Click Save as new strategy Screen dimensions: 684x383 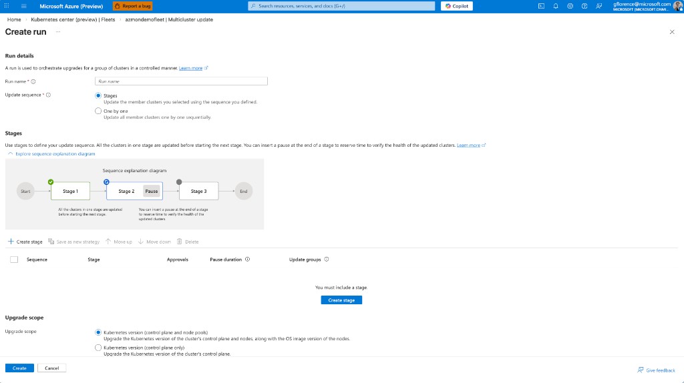[73, 242]
